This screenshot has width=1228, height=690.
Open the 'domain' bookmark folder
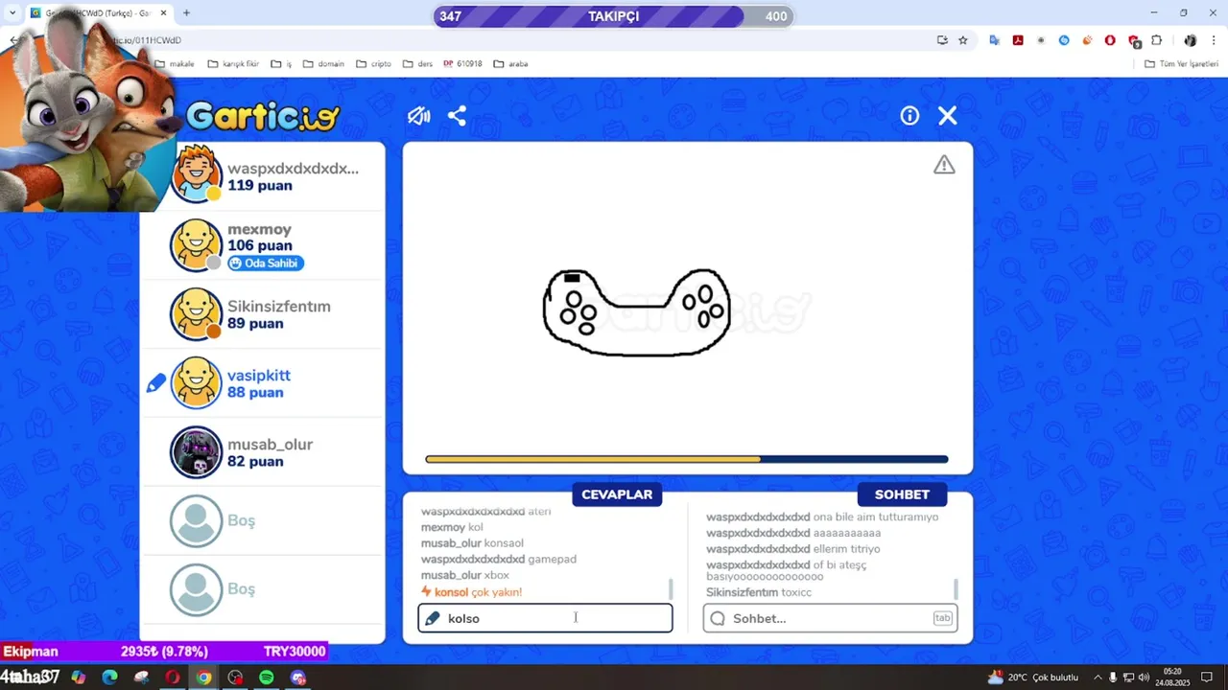(x=323, y=64)
